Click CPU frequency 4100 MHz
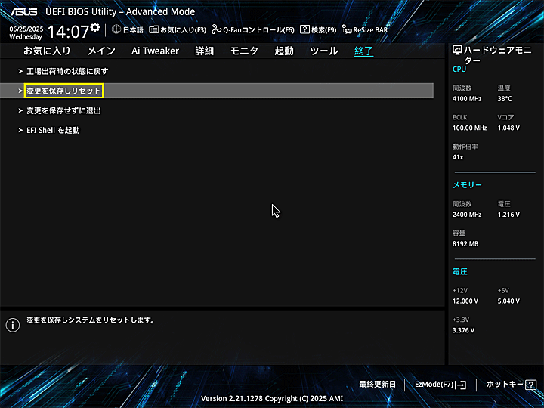This screenshot has height=408, width=544. coord(467,99)
